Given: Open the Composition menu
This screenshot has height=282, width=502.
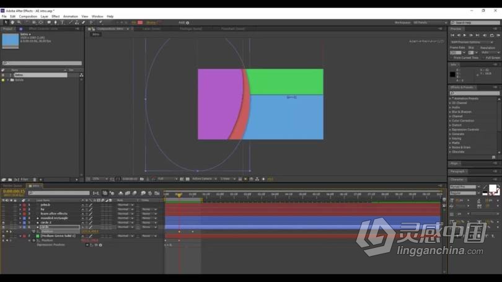Looking at the screenshot, I should click(x=28, y=16).
